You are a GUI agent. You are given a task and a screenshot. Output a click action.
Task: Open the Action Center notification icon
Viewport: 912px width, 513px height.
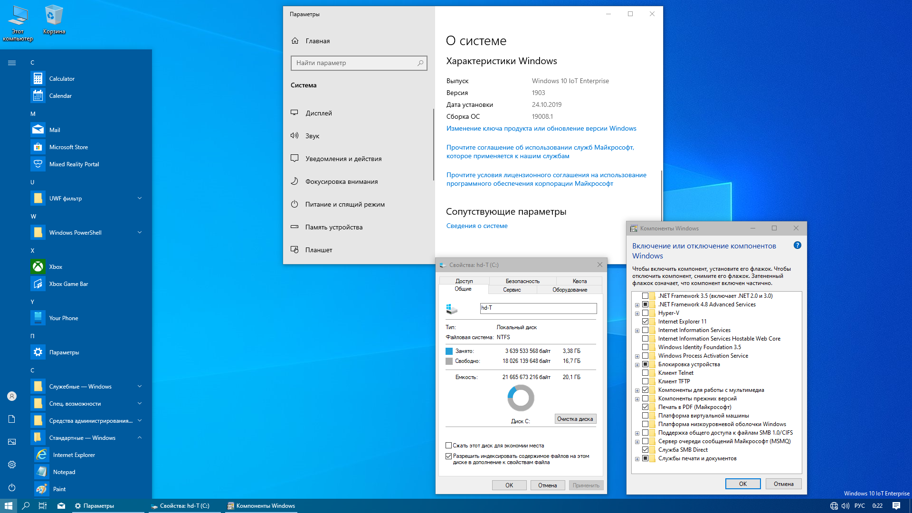896,506
